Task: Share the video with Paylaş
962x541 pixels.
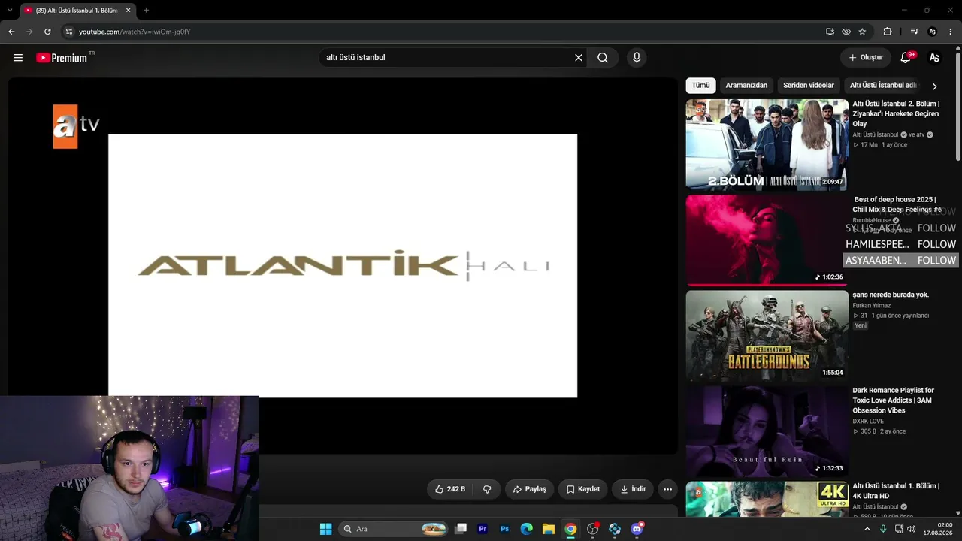Action: [530, 489]
